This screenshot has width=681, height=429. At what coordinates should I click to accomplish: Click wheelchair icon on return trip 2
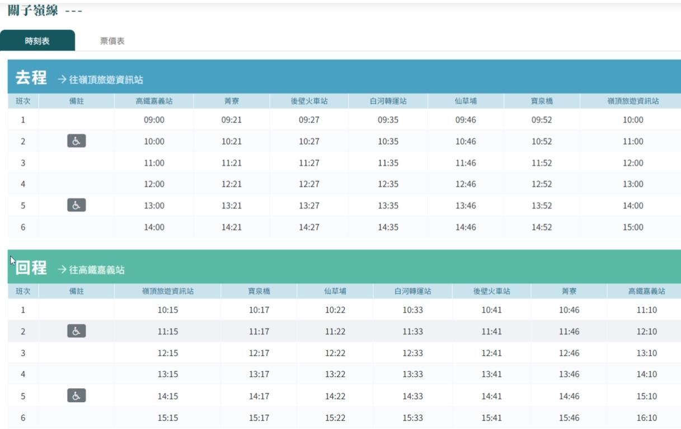tap(77, 331)
